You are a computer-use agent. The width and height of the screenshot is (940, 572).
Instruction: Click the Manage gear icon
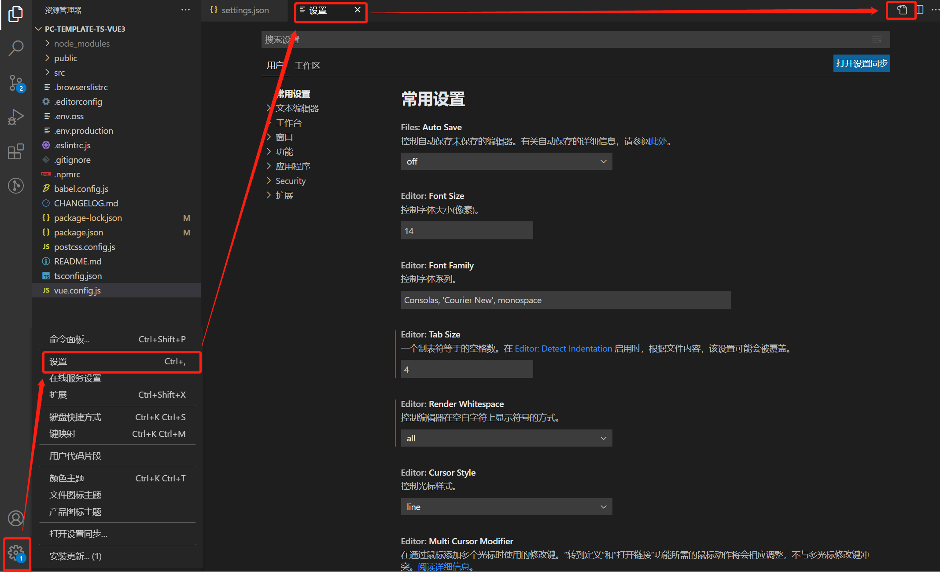pos(16,553)
